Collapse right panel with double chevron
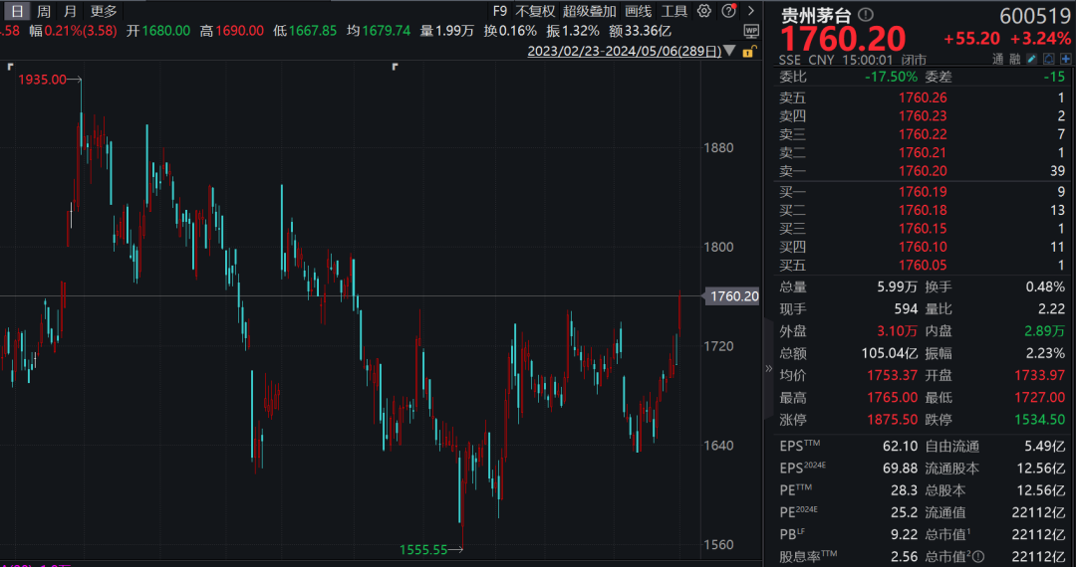 click(x=768, y=368)
